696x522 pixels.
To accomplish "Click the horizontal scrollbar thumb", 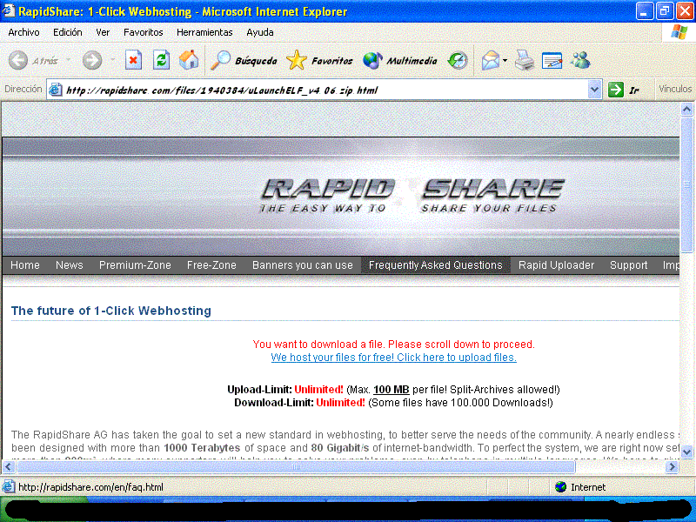I will (296, 467).
